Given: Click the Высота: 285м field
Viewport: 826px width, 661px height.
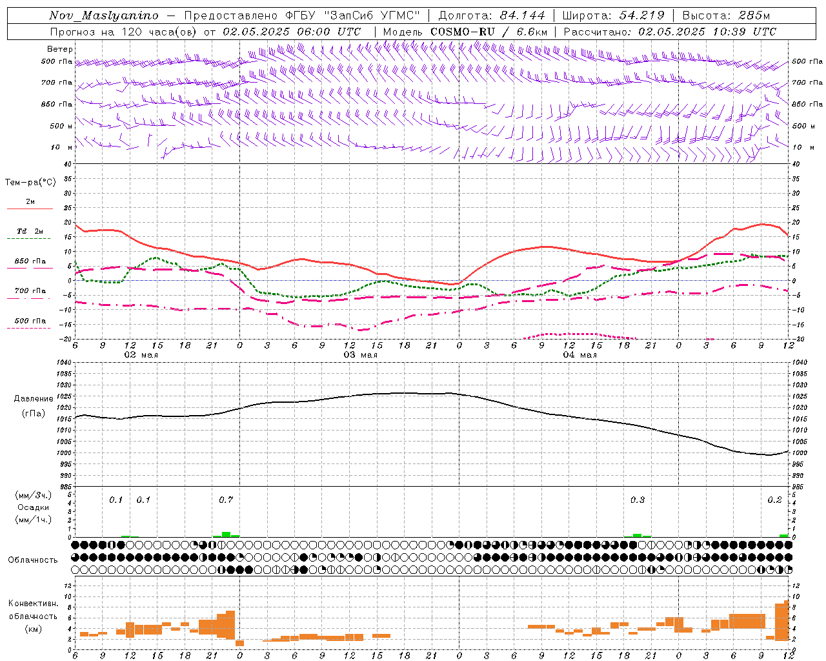Looking at the screenshot, I should pos(726,15).
